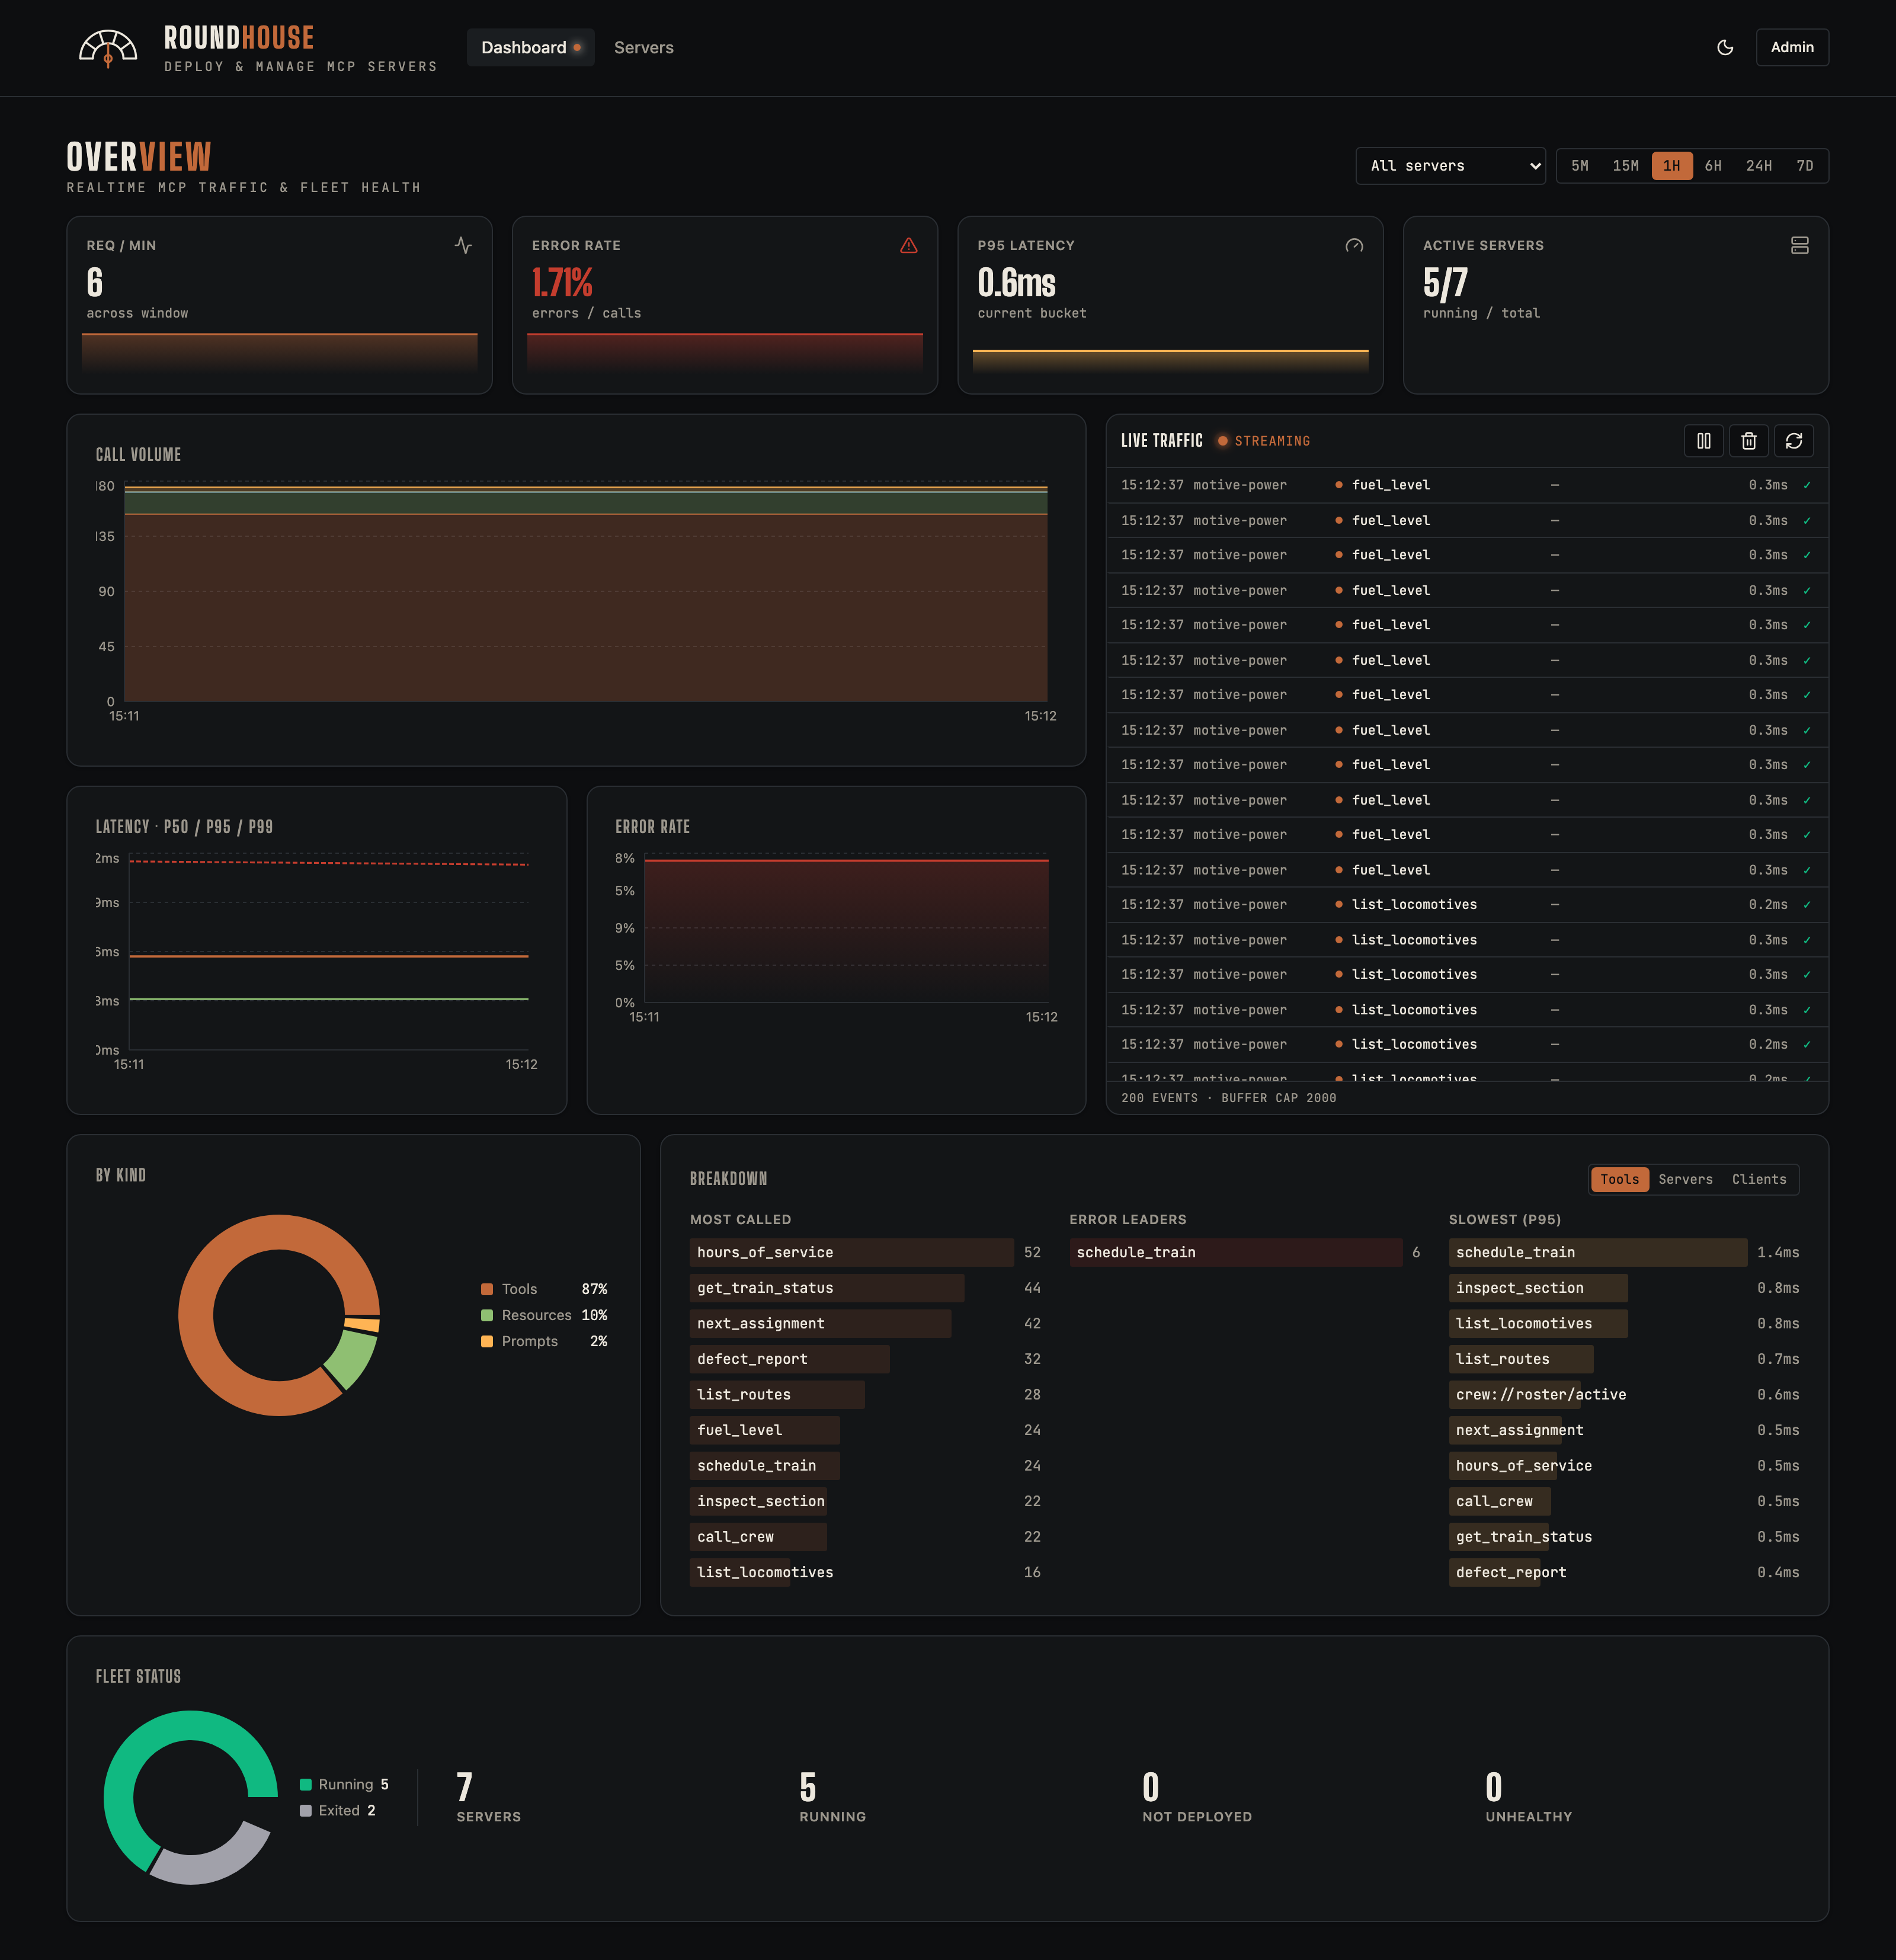Open the All servers dropdown

(1450, 166)
